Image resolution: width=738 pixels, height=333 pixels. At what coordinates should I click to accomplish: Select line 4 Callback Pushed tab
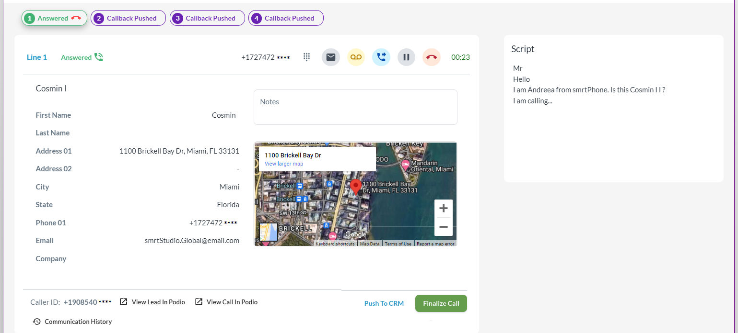[x=286, y=18]
